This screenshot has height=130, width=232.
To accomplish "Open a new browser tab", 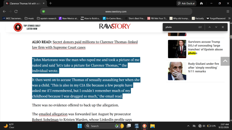I will 51,3.
